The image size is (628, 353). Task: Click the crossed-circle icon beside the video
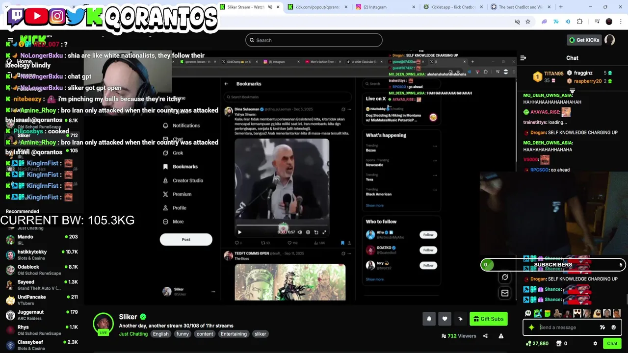point(504,277)
